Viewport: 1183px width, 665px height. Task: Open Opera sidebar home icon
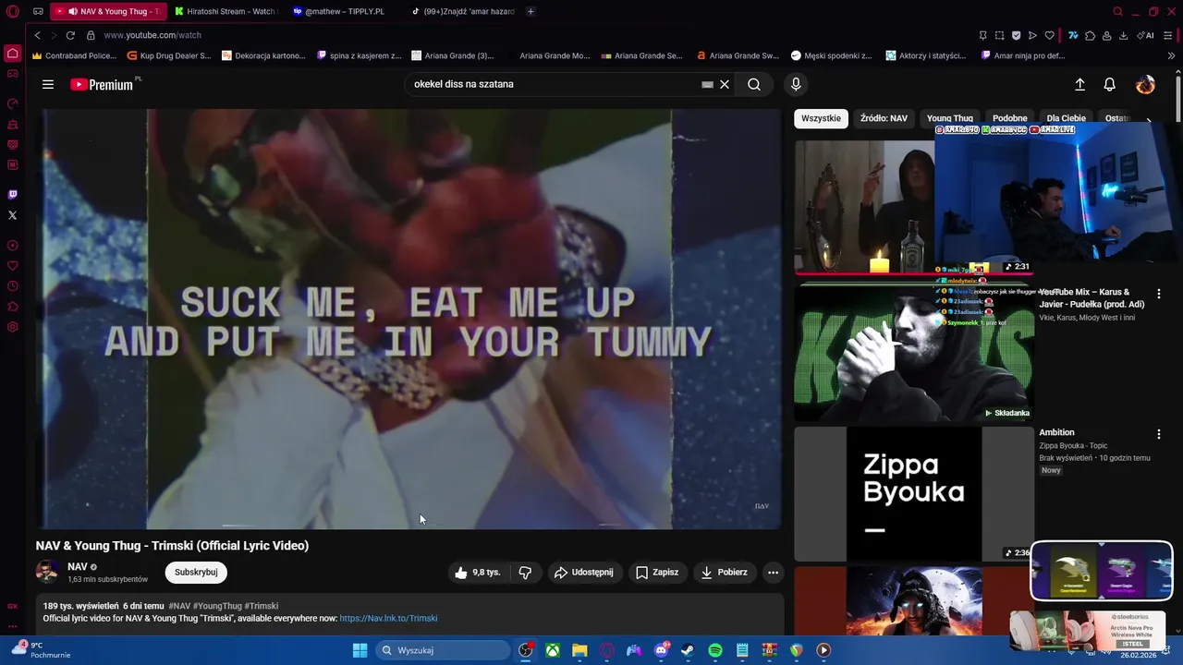[12, 54]
